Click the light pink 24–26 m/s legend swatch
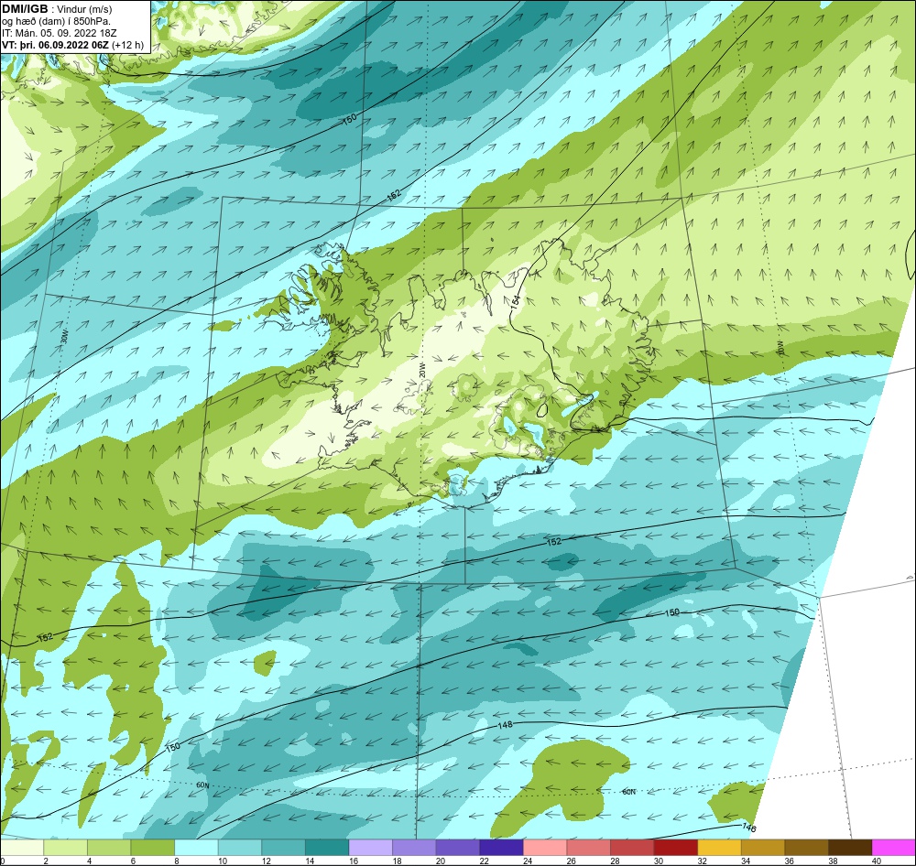The image size is (916, 866). tap(545, 848)
